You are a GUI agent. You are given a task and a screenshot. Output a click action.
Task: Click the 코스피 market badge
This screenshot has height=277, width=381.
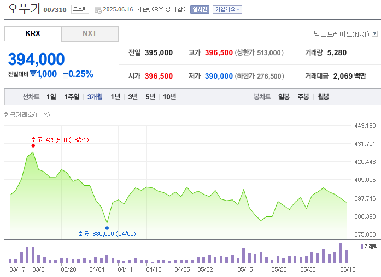[80, 9]
